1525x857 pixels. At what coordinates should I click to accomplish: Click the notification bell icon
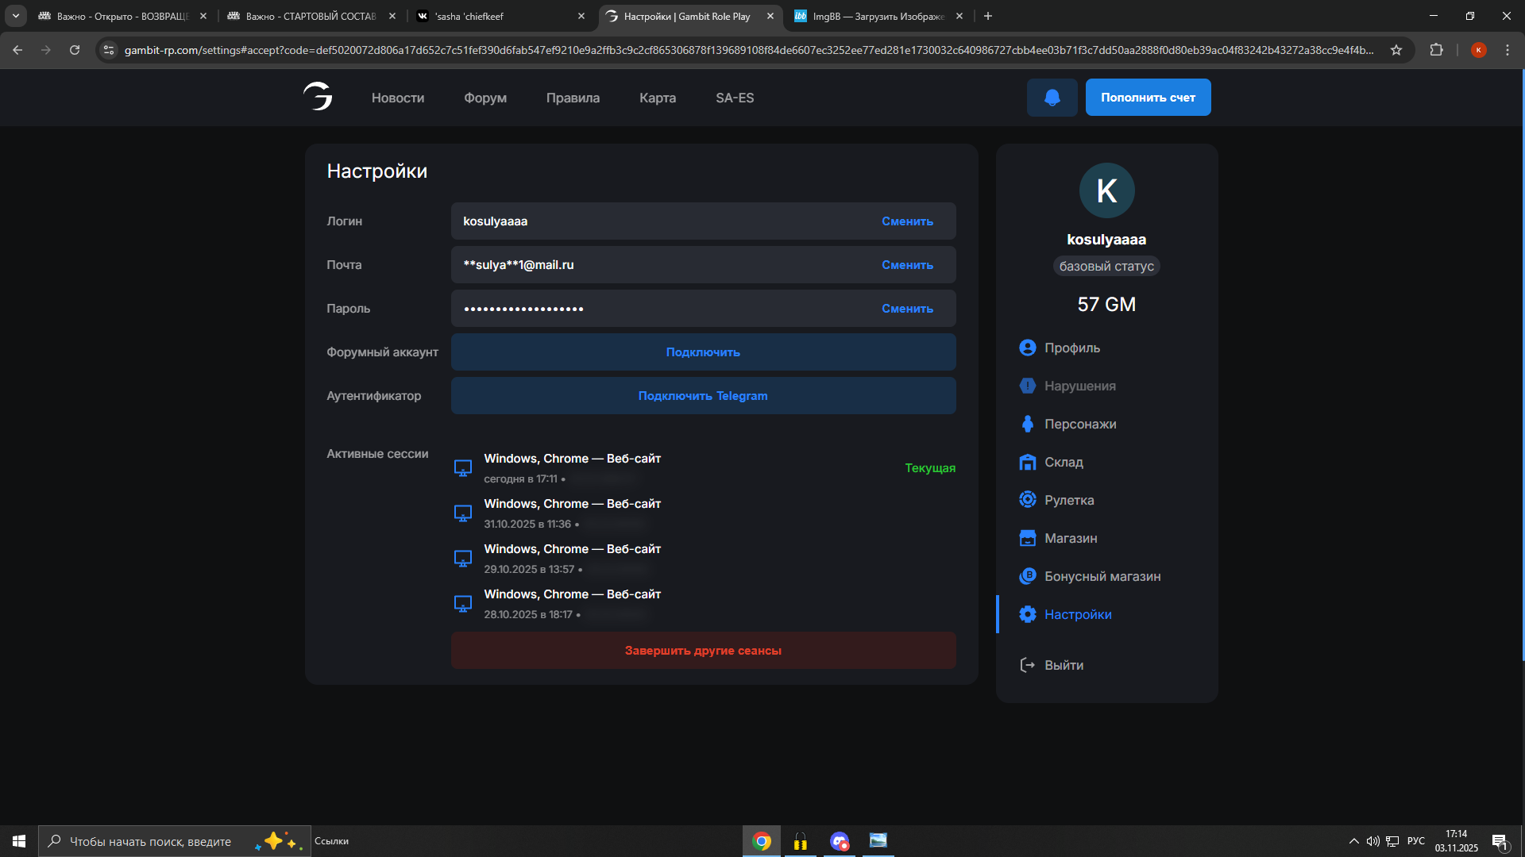(x=1052, y=98)
